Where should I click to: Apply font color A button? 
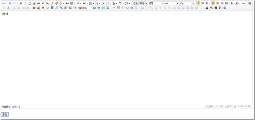point(78,3)
